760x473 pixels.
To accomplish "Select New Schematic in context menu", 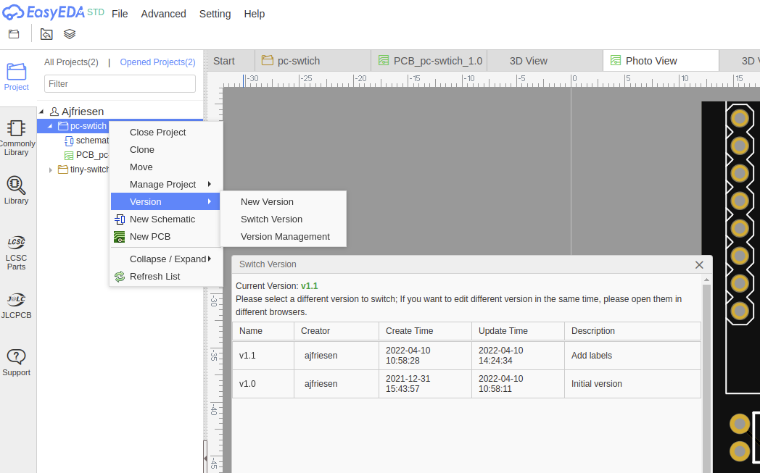I will point(162,219).
